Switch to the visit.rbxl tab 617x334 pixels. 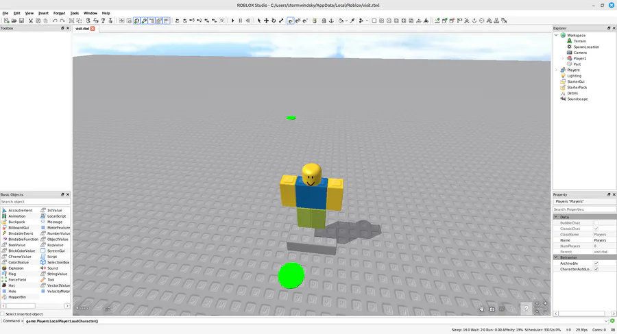point(82,29)
